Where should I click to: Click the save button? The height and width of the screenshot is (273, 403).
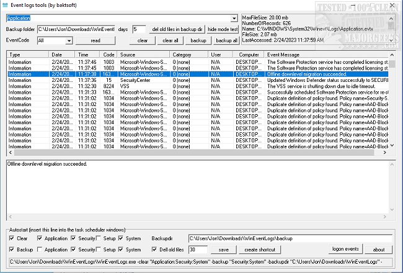pos(223,249)
